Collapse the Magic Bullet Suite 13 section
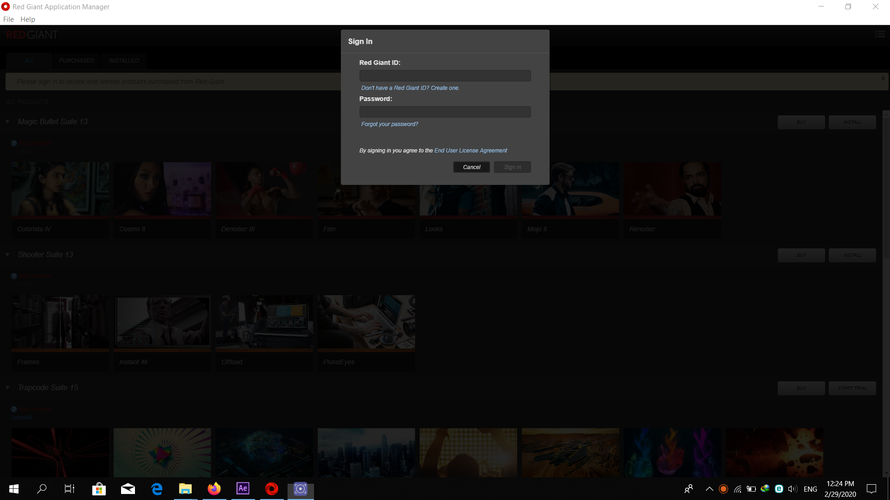 click(x=7, y=122)
